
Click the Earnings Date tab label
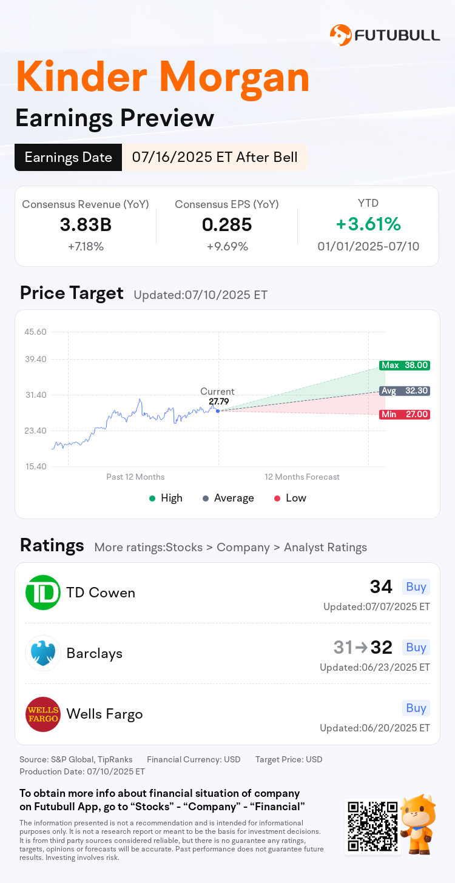69,158
